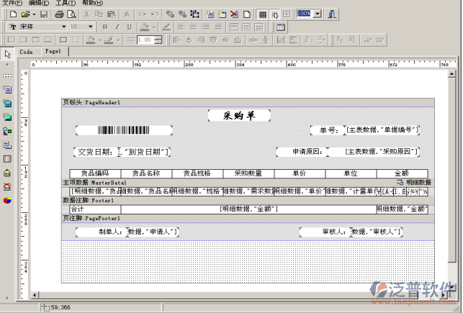Select the 采购单 title text box
The height and width of the screenshot is (313, 463).
[x=238, y=115]
